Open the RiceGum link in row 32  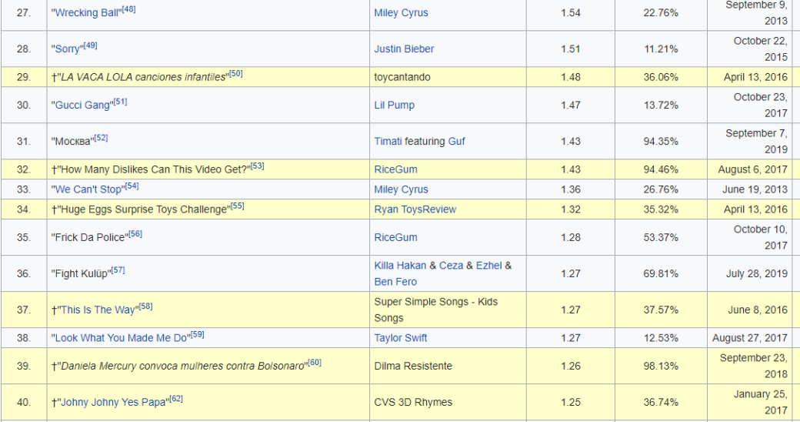[395, 169]
